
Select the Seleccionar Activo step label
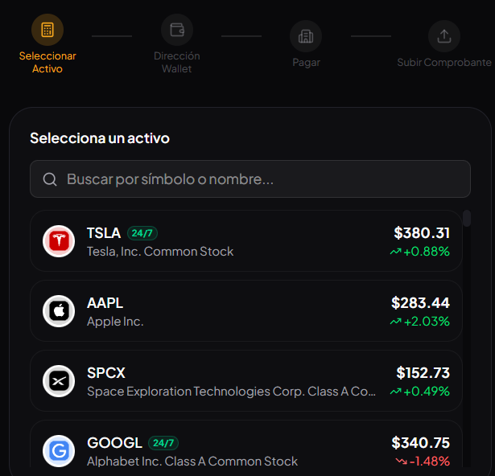point(47,62)
